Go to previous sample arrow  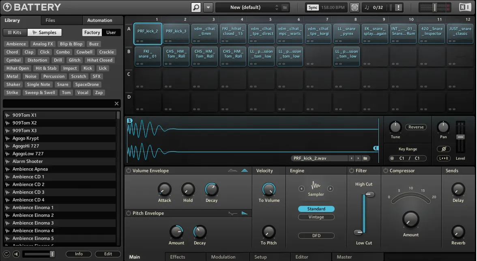tap(352, 158)
